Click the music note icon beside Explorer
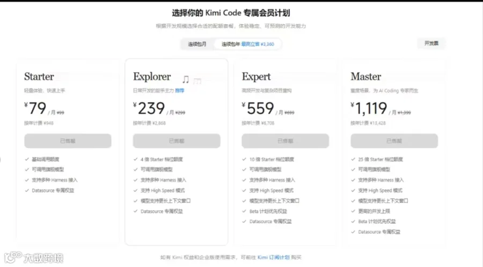This screenshot has width=483, height=267. (x=186, y=80)
